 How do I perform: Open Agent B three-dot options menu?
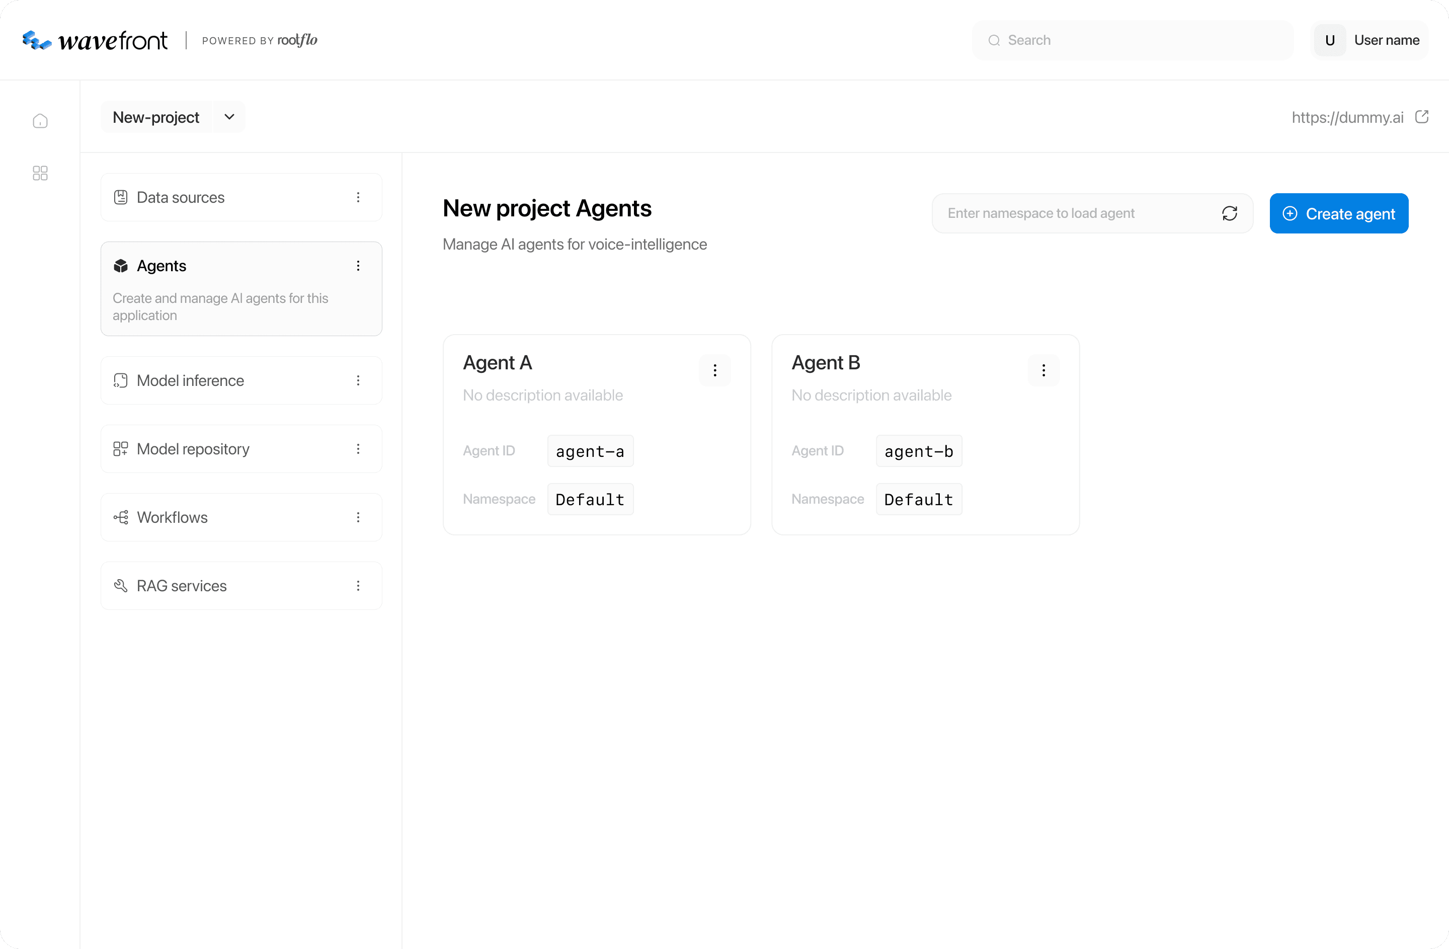pyautogui.click(x=1043, y=370)
